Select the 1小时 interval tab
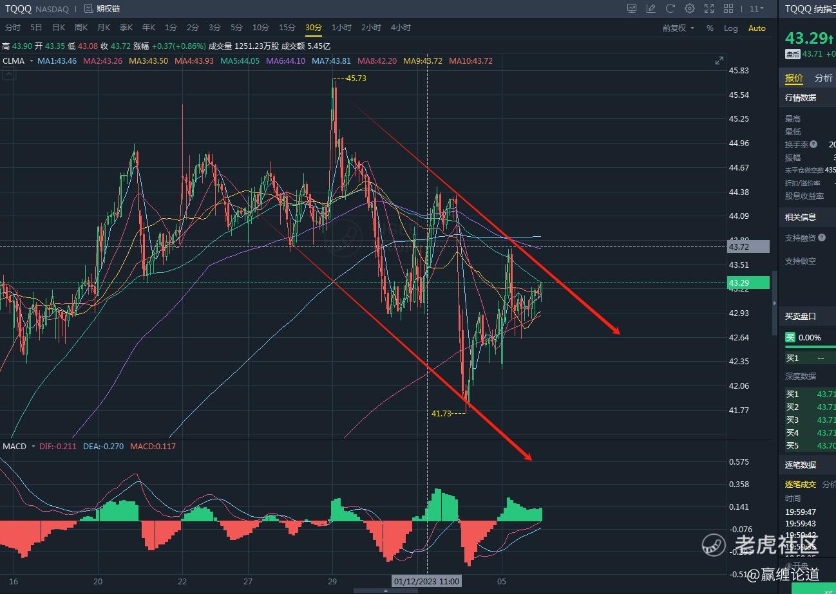 (341, 28)
